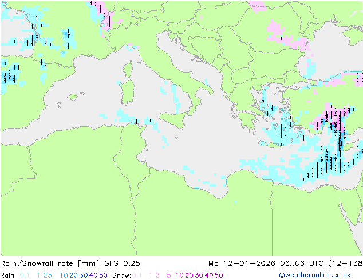Select snow legend value 0.1
363x280 pixels.
137,275
